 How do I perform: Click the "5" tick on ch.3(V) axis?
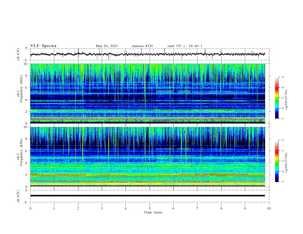point(26,190)
